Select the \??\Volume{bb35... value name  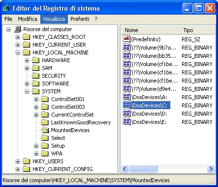coord(154,56)
